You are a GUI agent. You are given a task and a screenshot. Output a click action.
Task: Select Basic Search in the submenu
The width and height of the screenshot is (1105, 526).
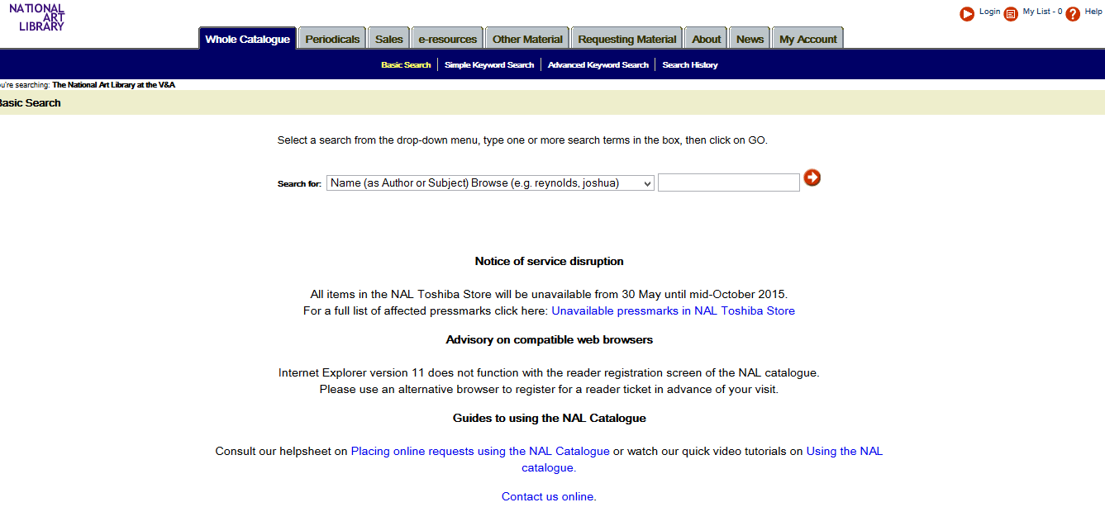tap(406, 64)
